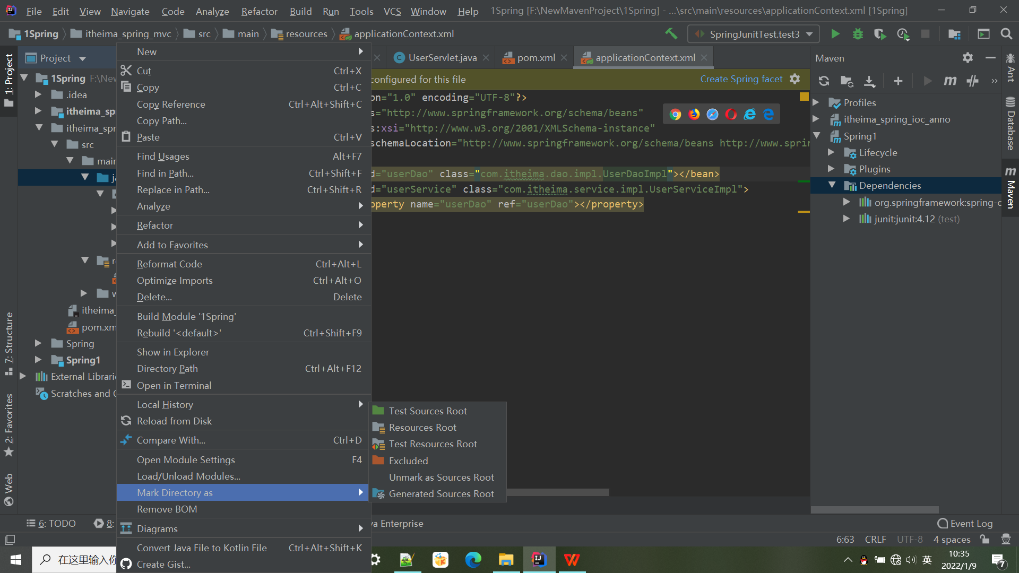Click Download Sources icon in Maven panel
1019x573 pixels.
pyautogui.click(x=869, y=81)
